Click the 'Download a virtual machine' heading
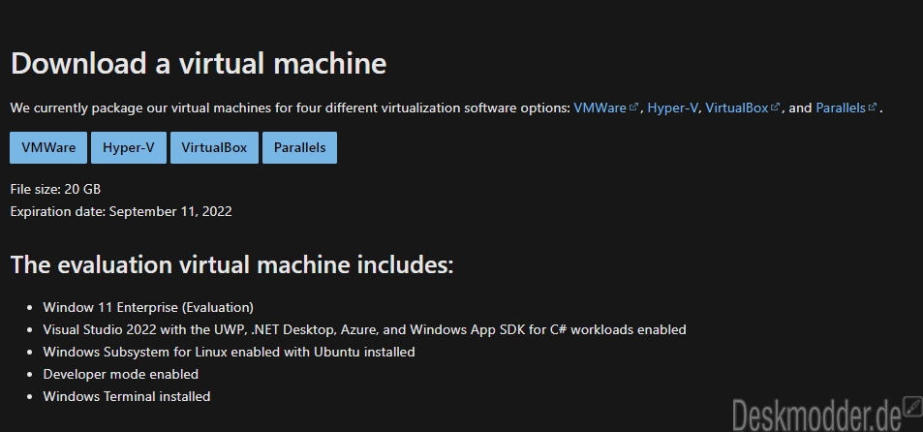This screenshot has height=432, width=923. 199,63
